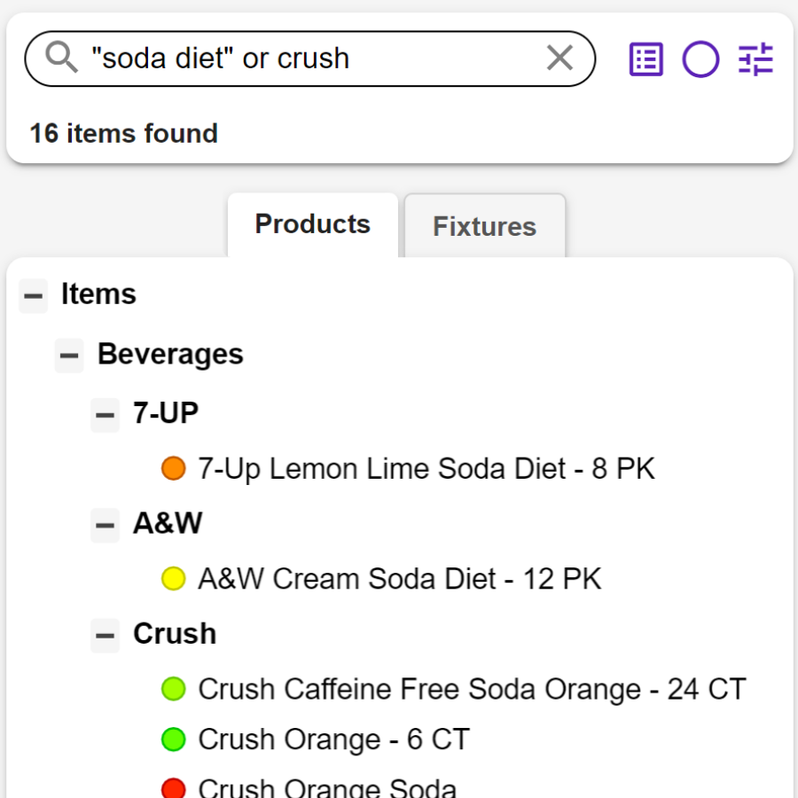The image size is (798, 798).
Task: Clear the search query text
Action: (559, 59)
